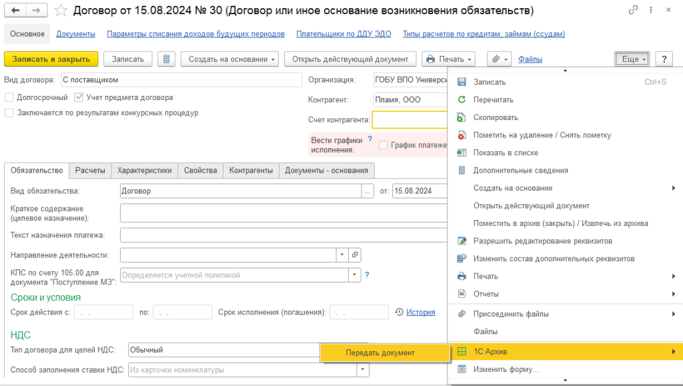Open help with the question mark button
Screen dimensions: 683x386
tap(664, 59)
